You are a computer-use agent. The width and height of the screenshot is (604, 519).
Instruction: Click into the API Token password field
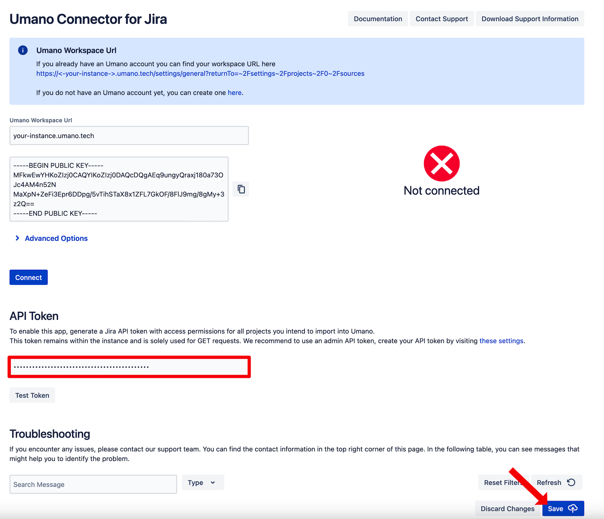coord(129,367)
